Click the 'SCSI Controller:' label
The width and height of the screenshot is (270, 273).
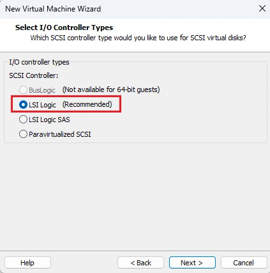point(34,75)
